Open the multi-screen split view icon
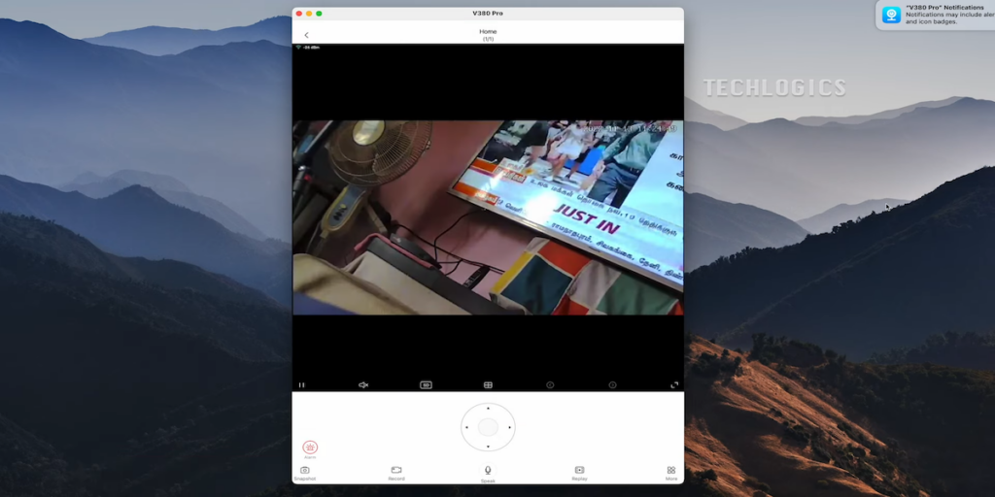995x497 pixels. click(488, 385)
